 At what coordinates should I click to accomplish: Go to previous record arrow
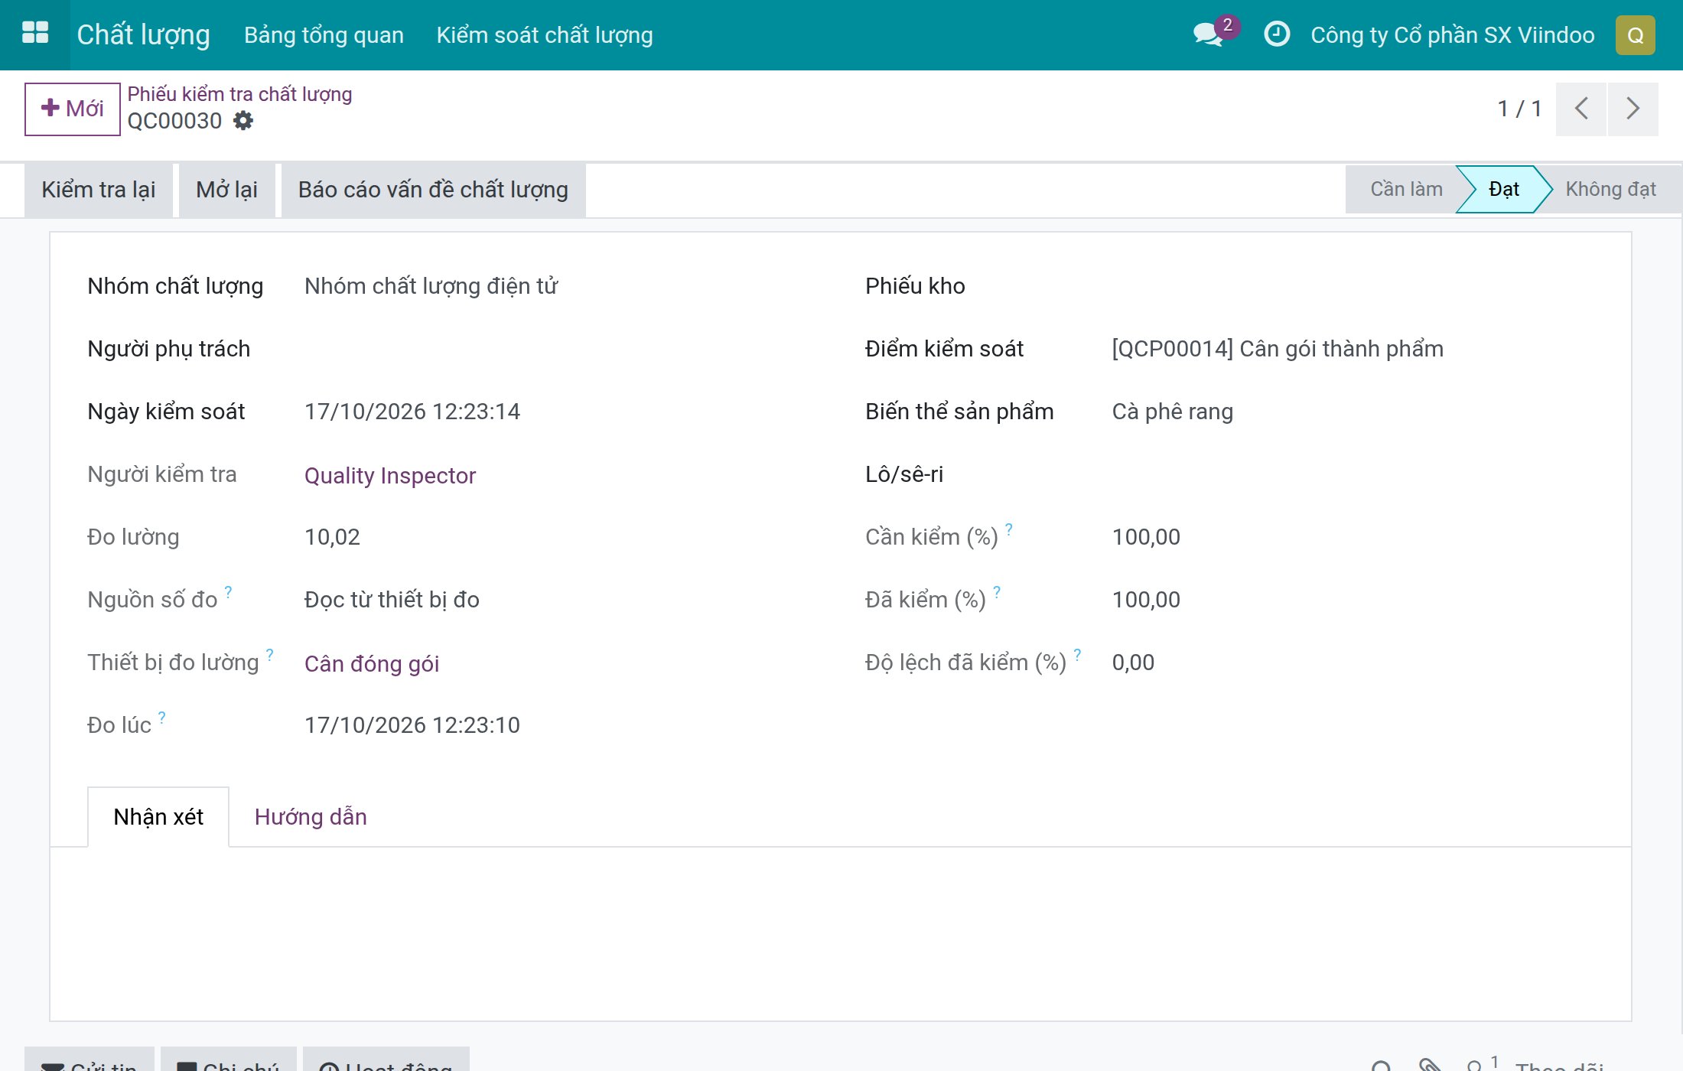(x=1580, y=109)
